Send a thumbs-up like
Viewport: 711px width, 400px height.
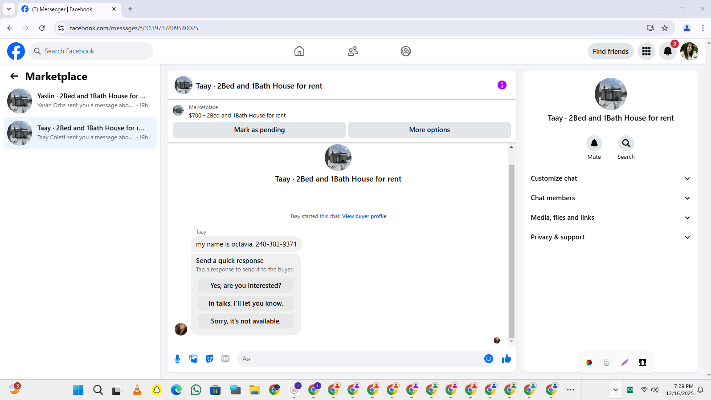pyautogui.click(x=507, y=359)
